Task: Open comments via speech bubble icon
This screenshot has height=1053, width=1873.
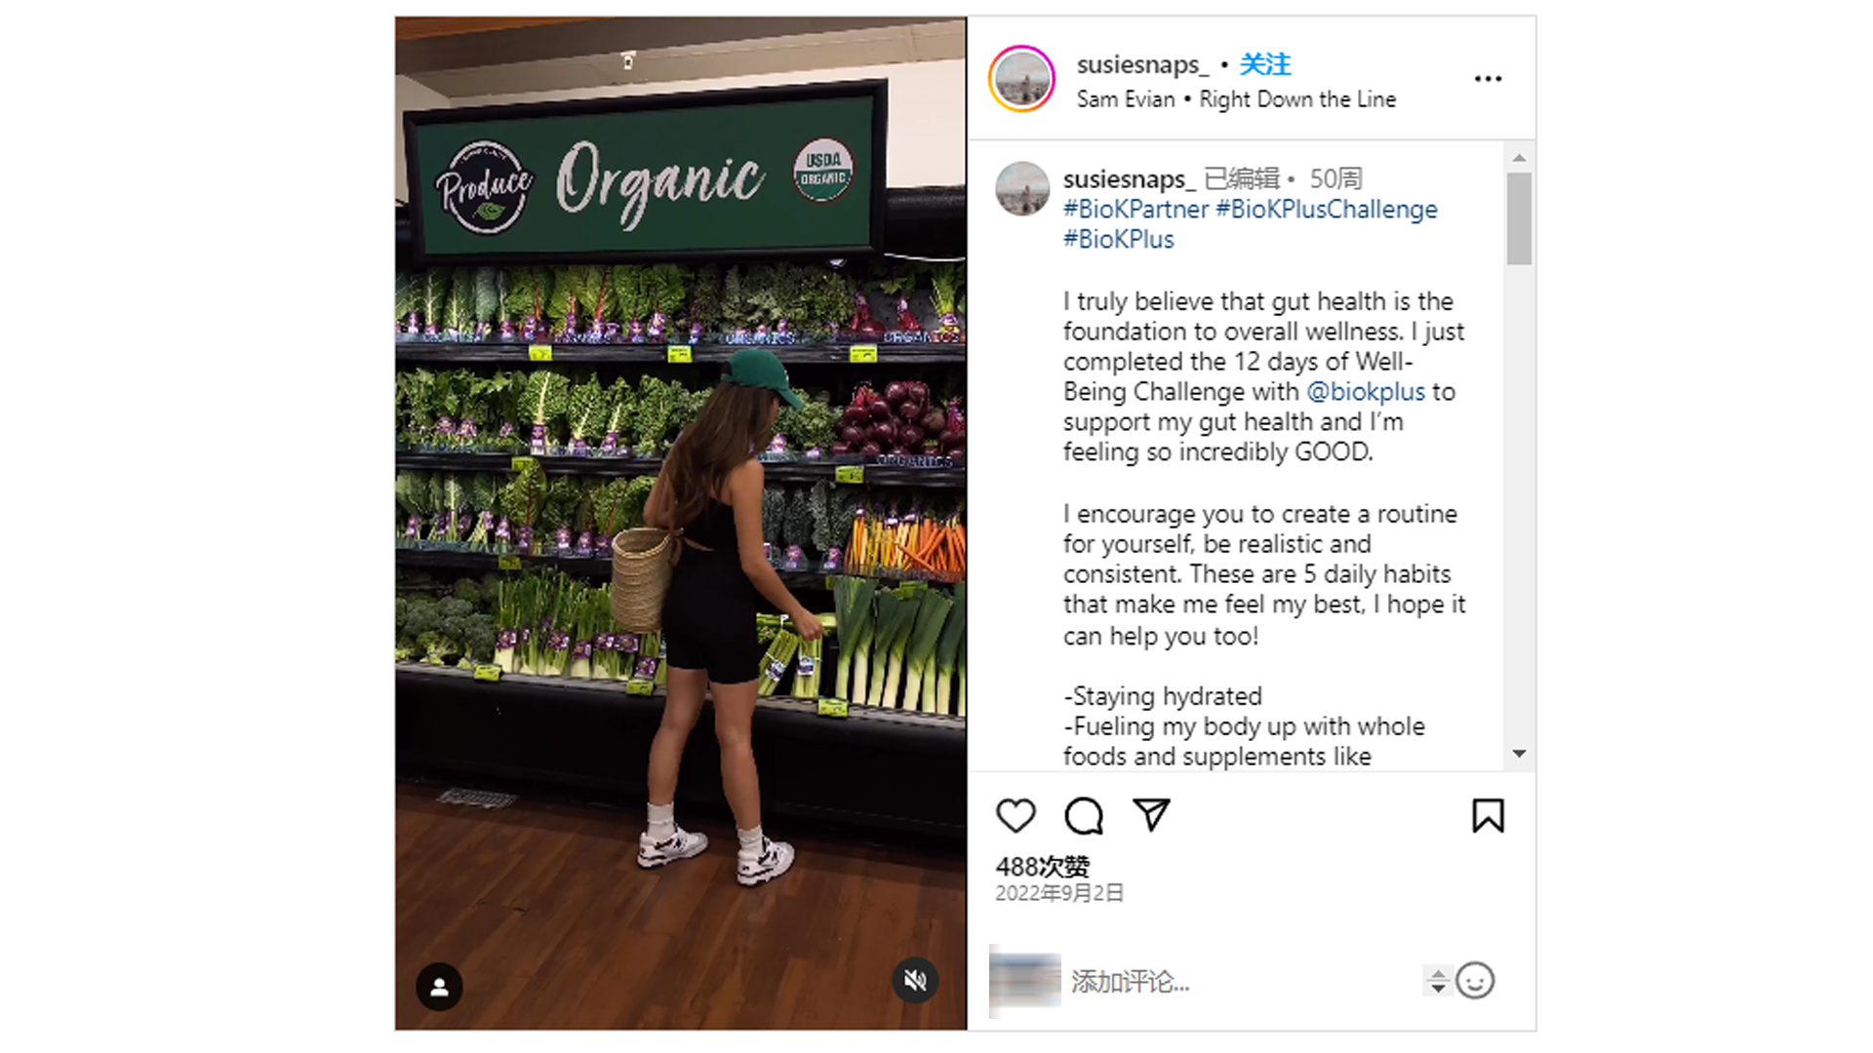Action: pos(1084,815)
